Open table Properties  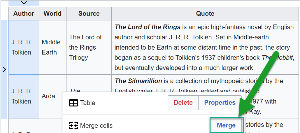tap(220, 103)
